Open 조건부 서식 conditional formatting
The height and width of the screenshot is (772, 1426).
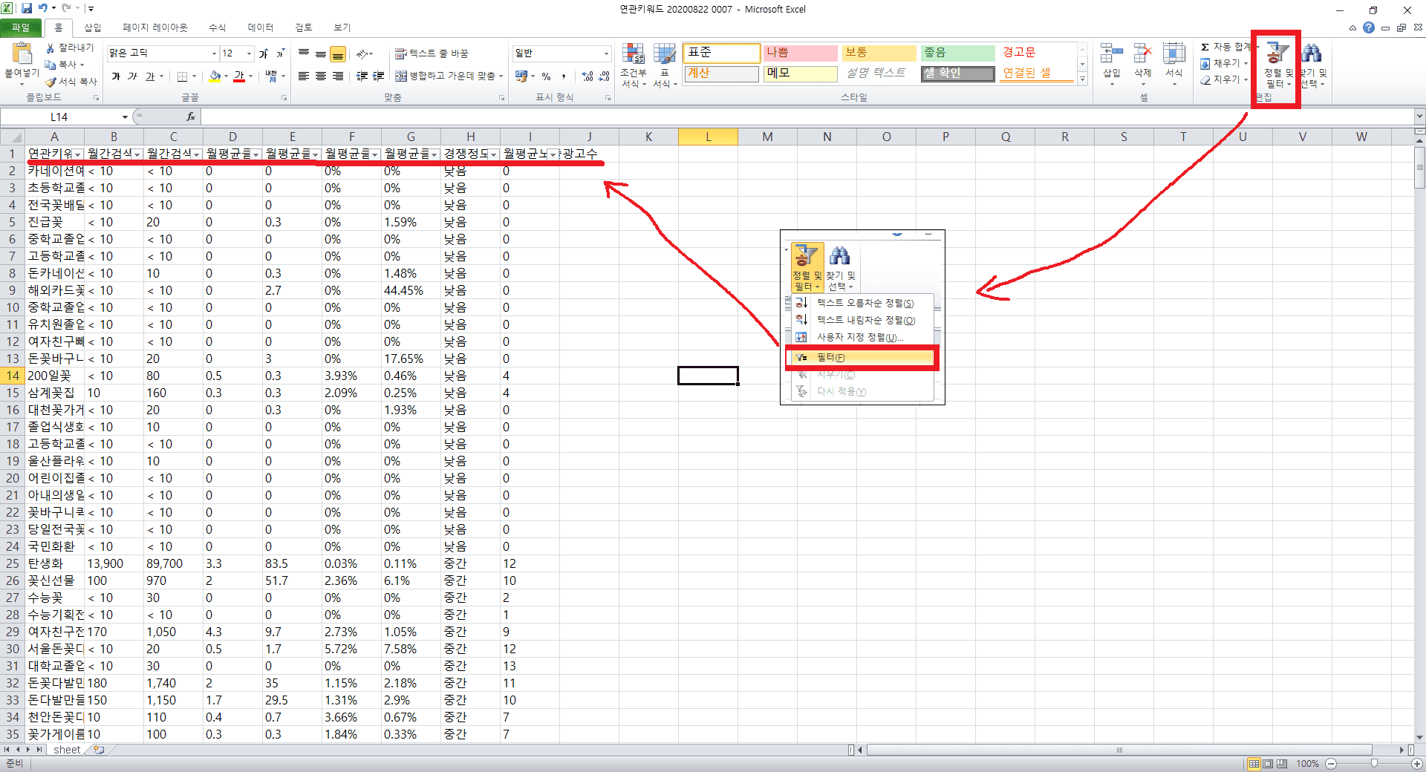pyautogui.click(x=634, y=65)
